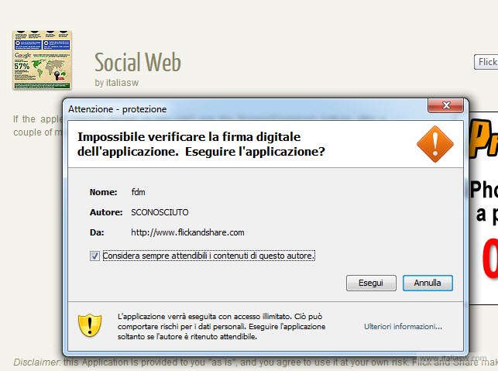Cancel the security prompt with Annulla
Screen dimensions: 498x371
click(428, 283)
